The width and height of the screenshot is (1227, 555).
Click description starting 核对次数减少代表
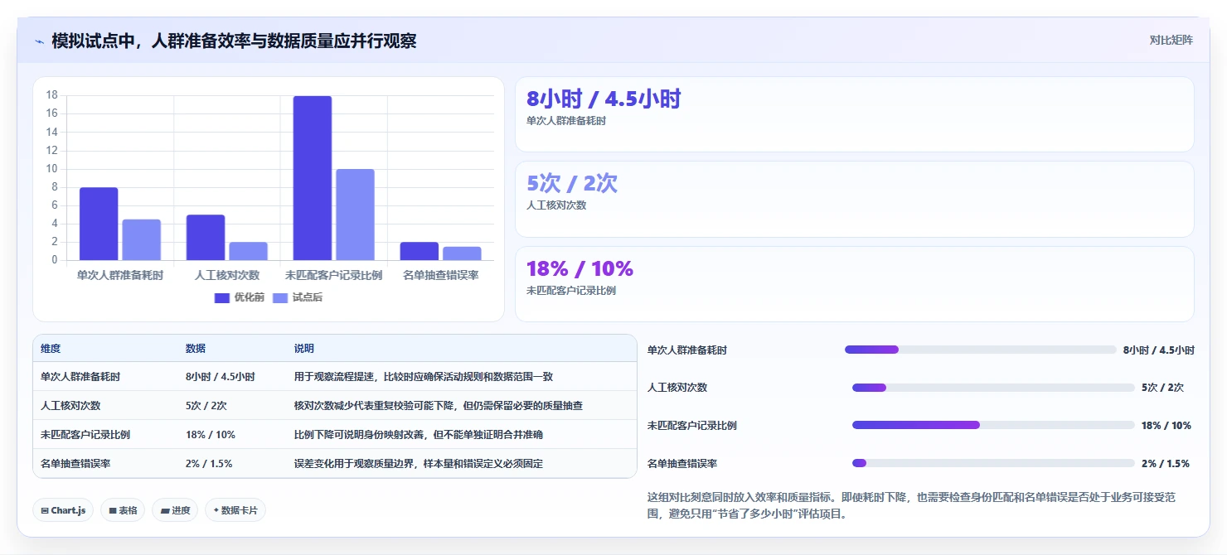point(439,406)
